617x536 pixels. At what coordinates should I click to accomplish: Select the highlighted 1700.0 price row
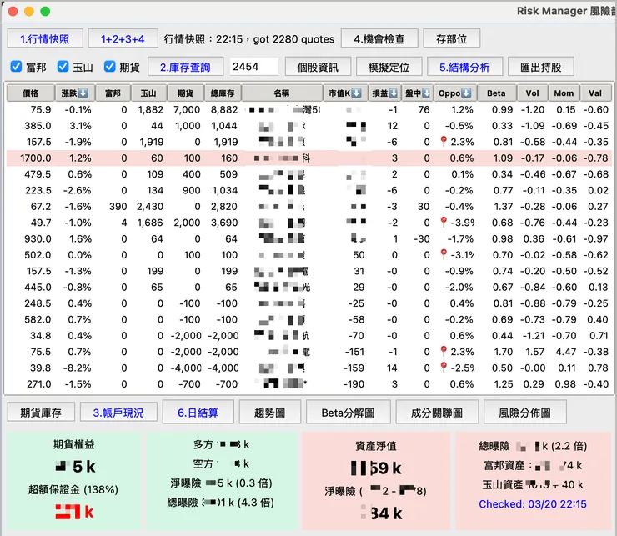point(308,158)
